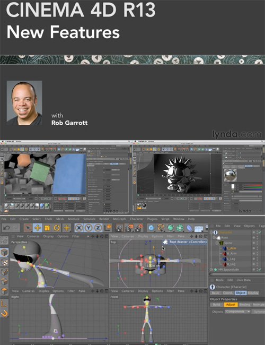The width and height of the screenshot is (265, 345).
Task: Click the plus-shaped tool icon after Rotate
Action: coord(66,228)
